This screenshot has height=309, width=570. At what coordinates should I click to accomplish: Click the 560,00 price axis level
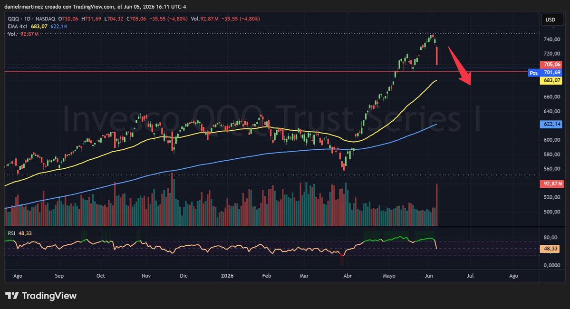551,169
